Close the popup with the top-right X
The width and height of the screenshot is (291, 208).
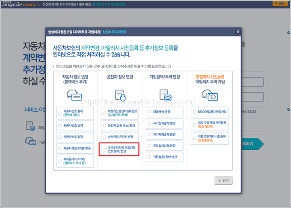[238, 32]
